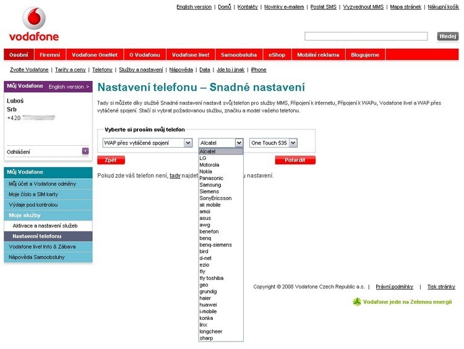
Task: Open the Samoobsluha tab
Action: pyautogui.click(x=239, y=55)
